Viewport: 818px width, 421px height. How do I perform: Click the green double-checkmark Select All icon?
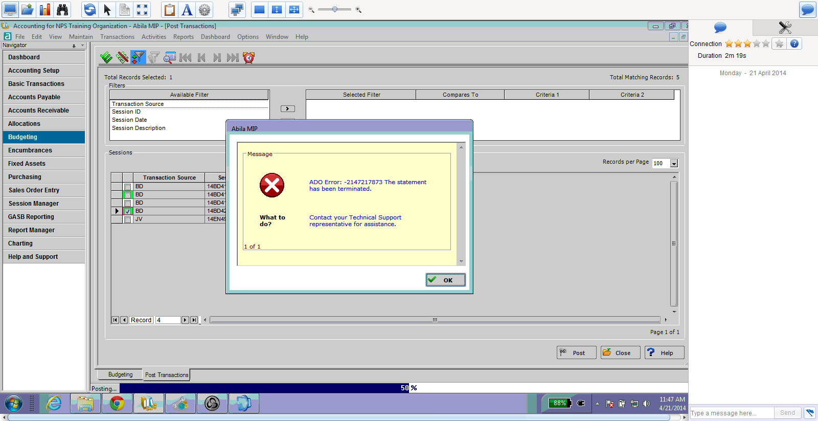click(106, 58)
